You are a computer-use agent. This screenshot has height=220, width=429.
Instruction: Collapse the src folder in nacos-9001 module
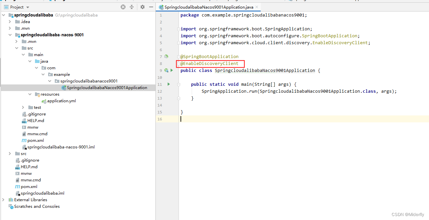pyautogui.click(x=17, y=48)
